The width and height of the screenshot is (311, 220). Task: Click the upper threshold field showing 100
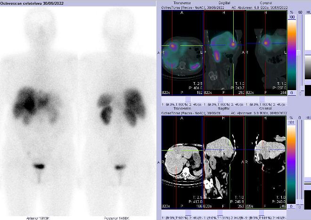coord(292,17)
